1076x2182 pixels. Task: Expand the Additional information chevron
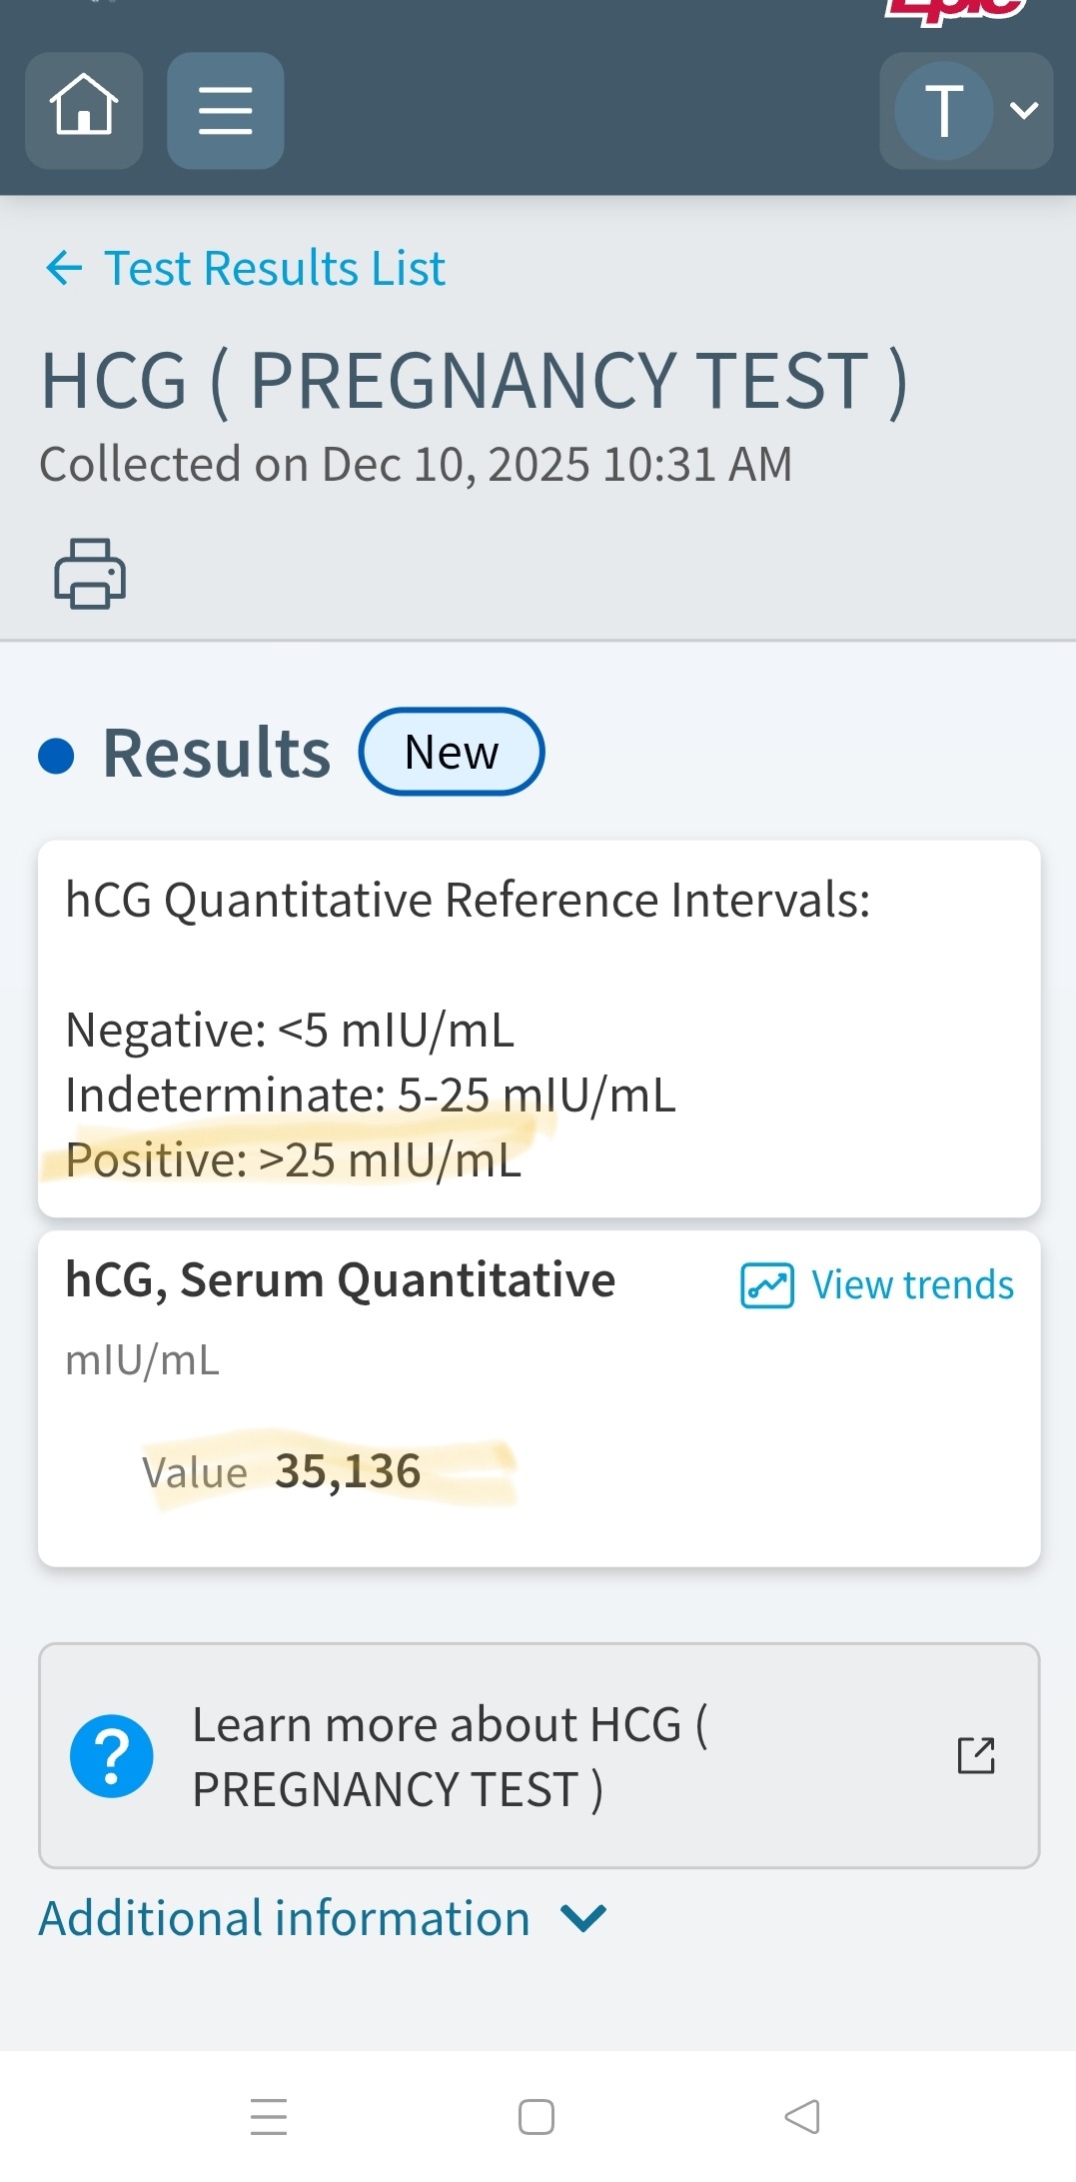[583, 1918]
